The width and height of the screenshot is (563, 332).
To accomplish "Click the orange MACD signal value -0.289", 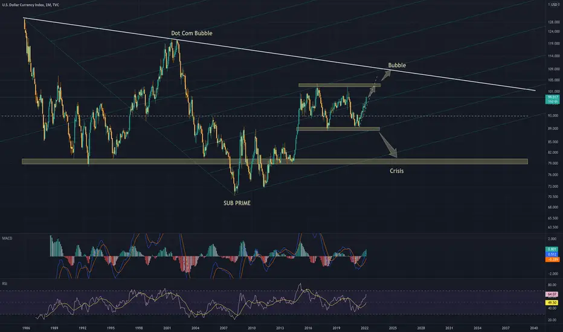I will click(552, 259).
